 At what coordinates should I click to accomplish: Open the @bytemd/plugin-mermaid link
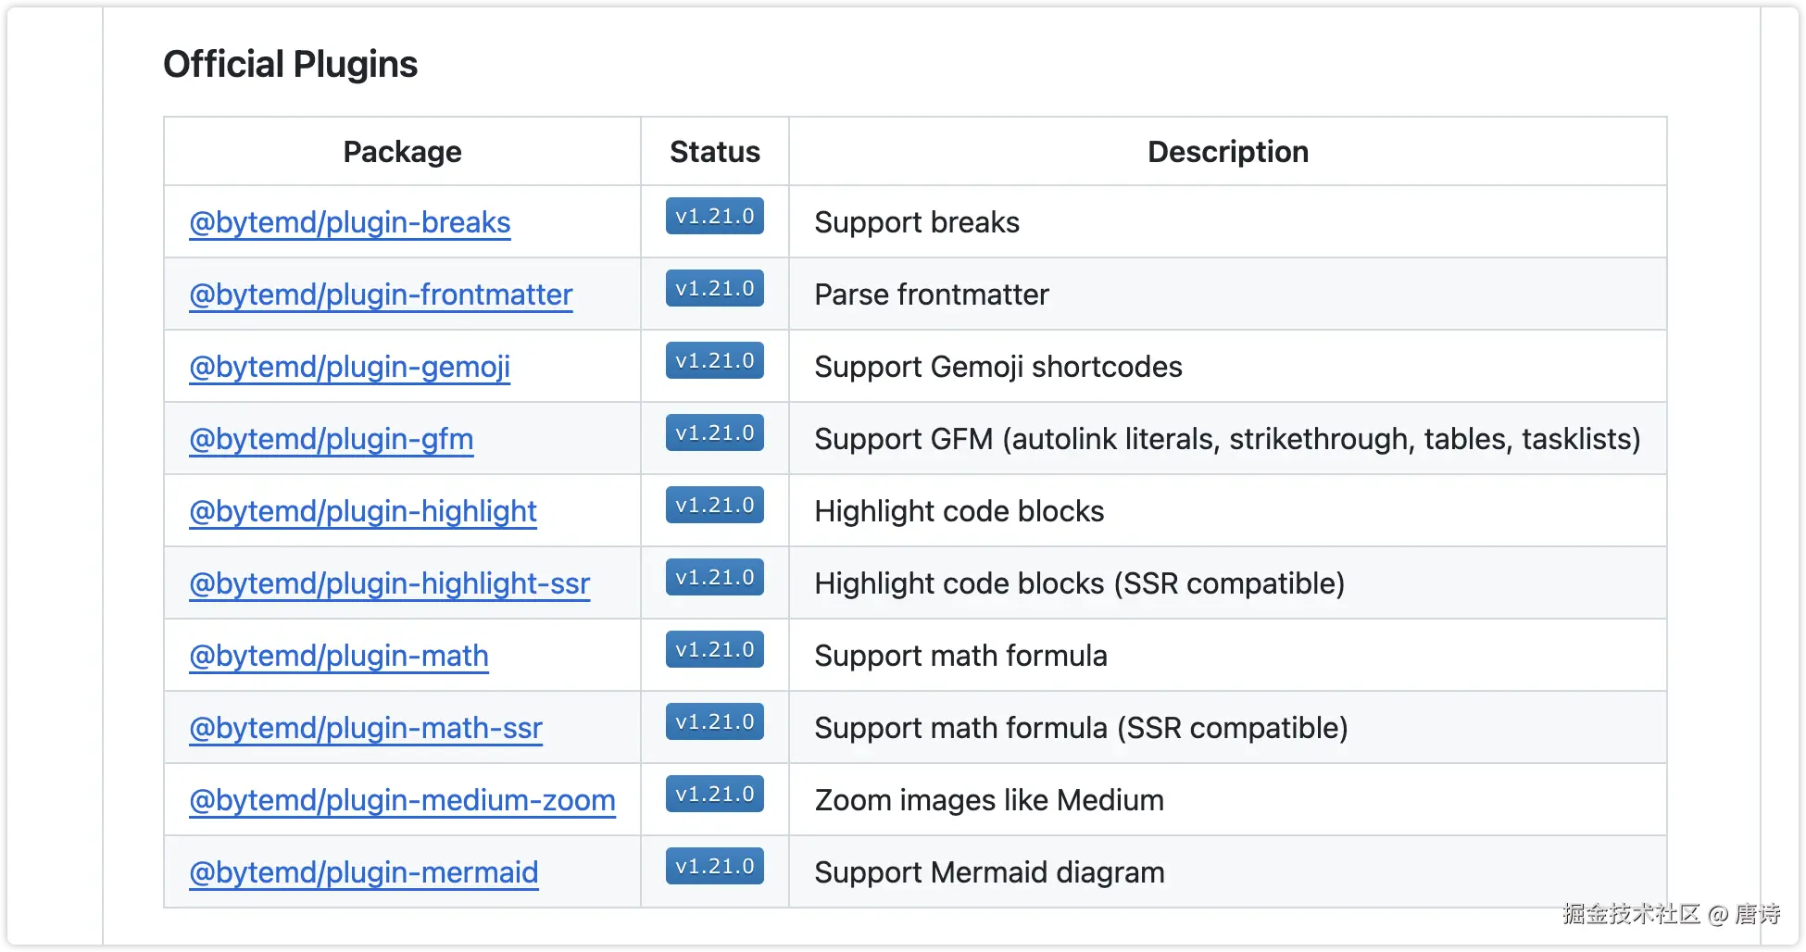(363, 872)
